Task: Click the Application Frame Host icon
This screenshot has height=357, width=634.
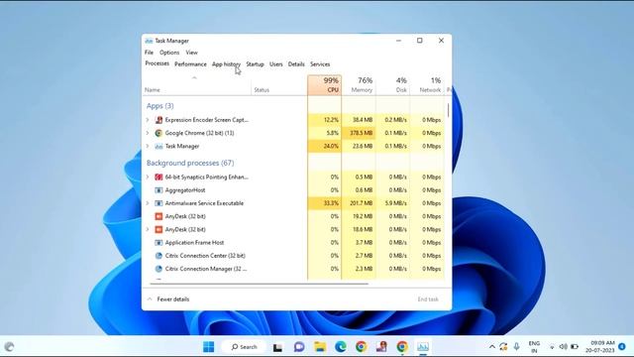Action: coord(158,242)
